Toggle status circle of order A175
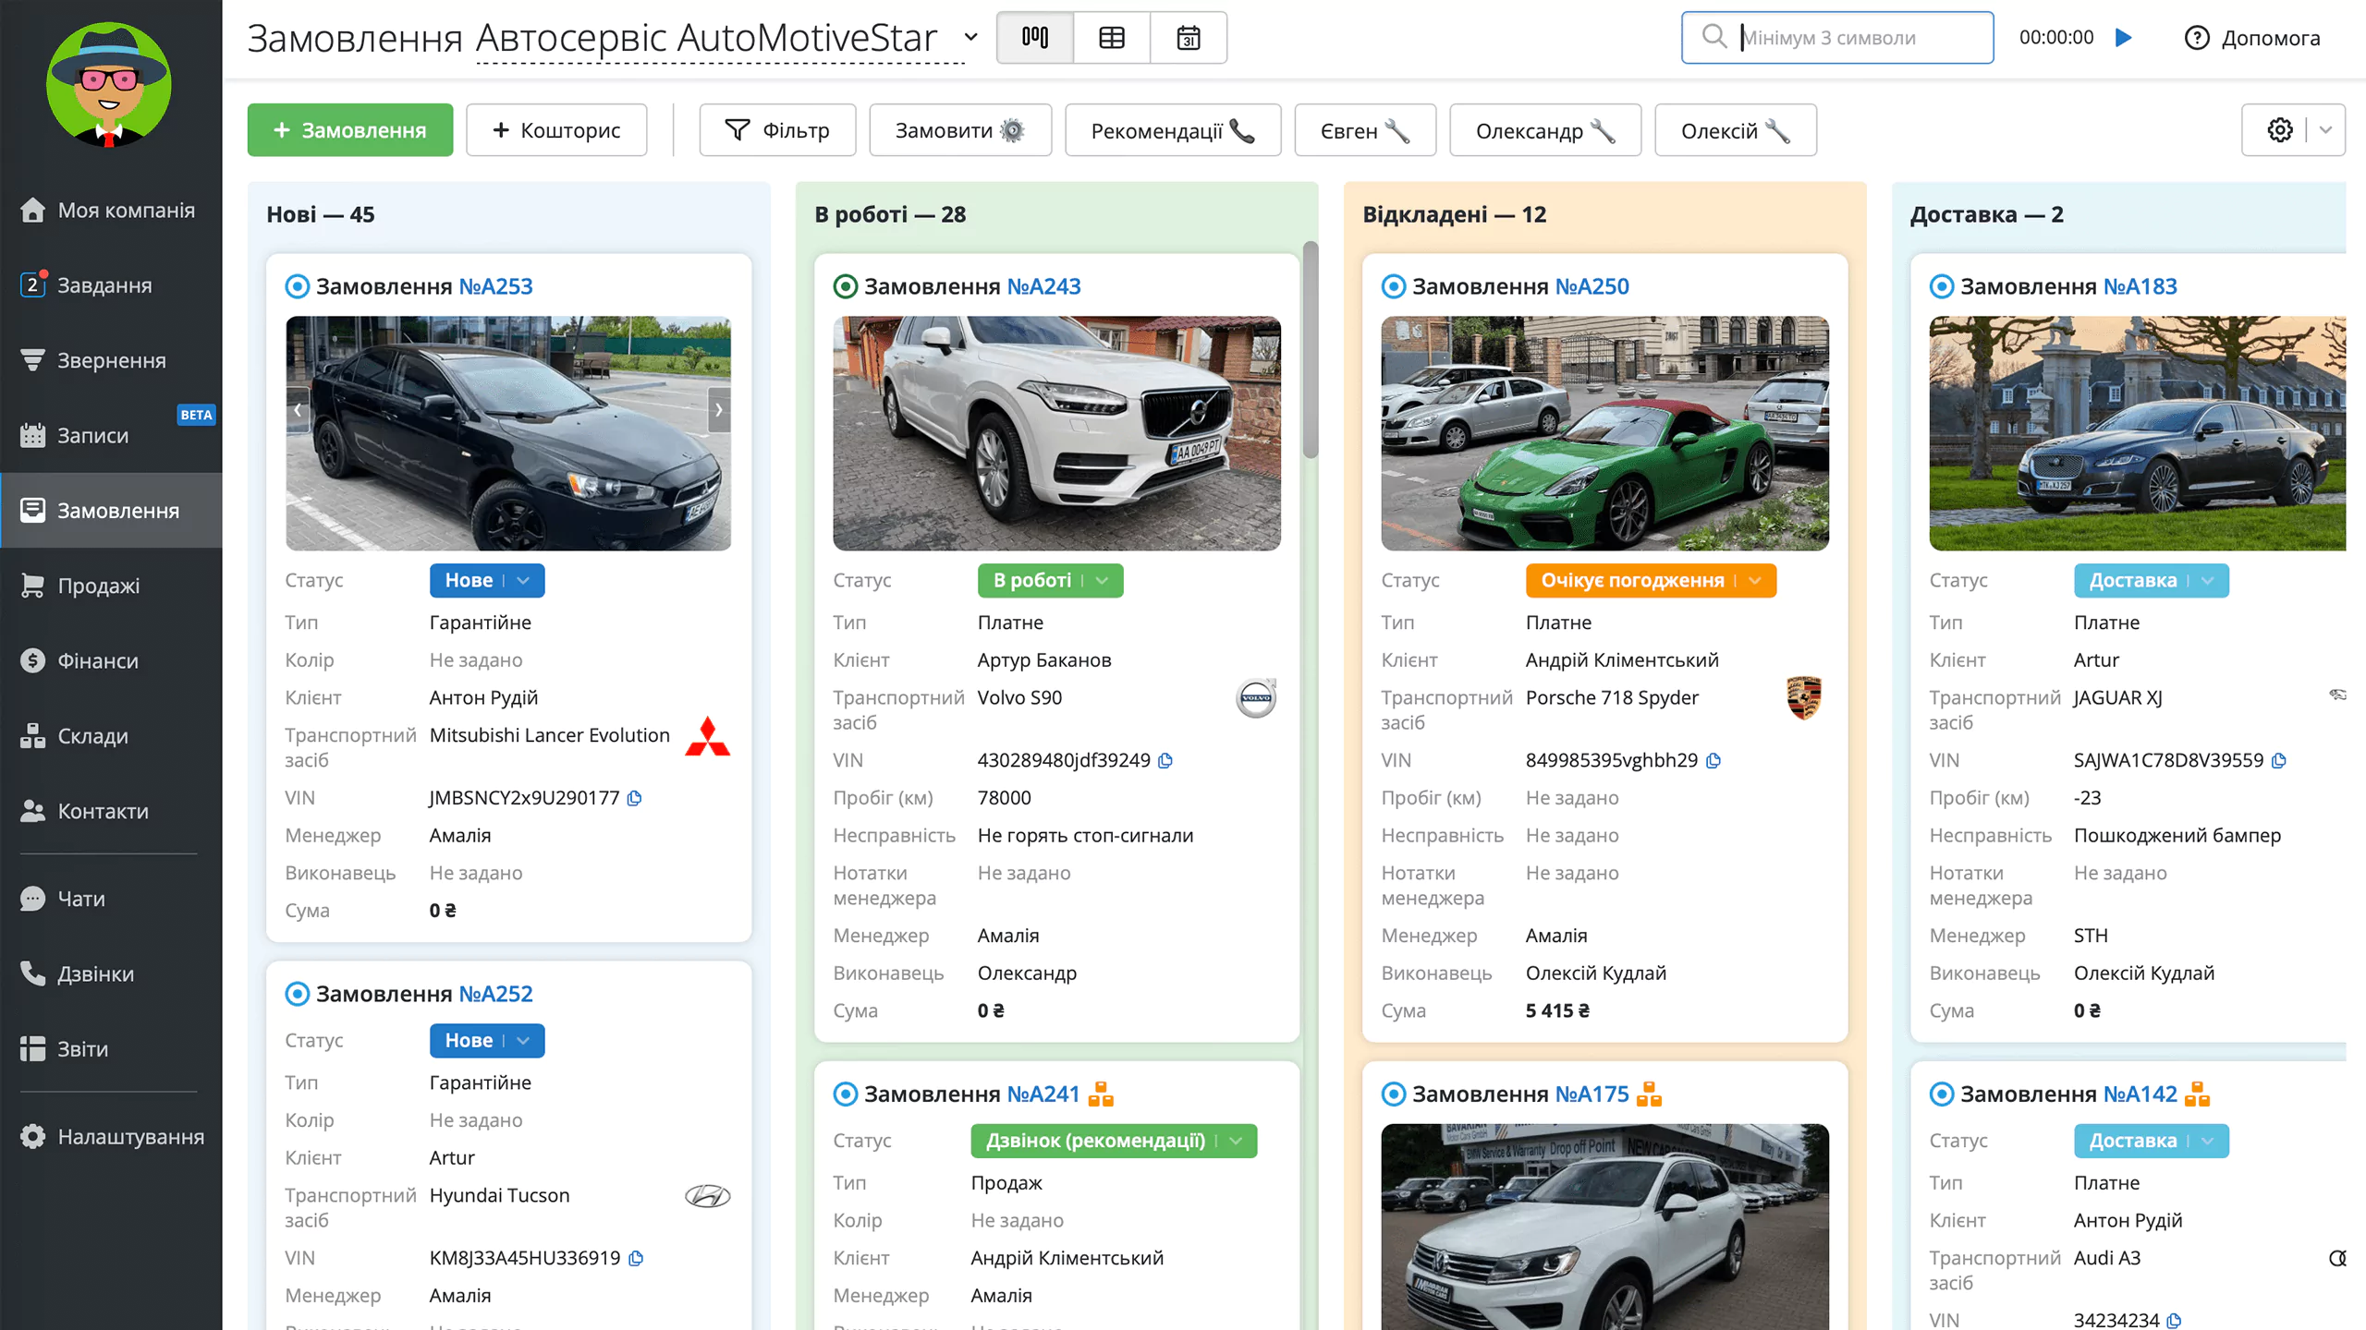Image resolution: width=2366 pixels, height=1330 pixels. coord(1393,1094)
